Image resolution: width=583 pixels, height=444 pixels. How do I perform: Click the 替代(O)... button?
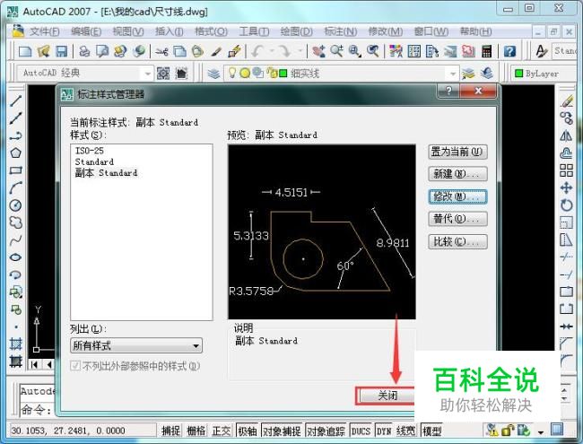(457, 219)
